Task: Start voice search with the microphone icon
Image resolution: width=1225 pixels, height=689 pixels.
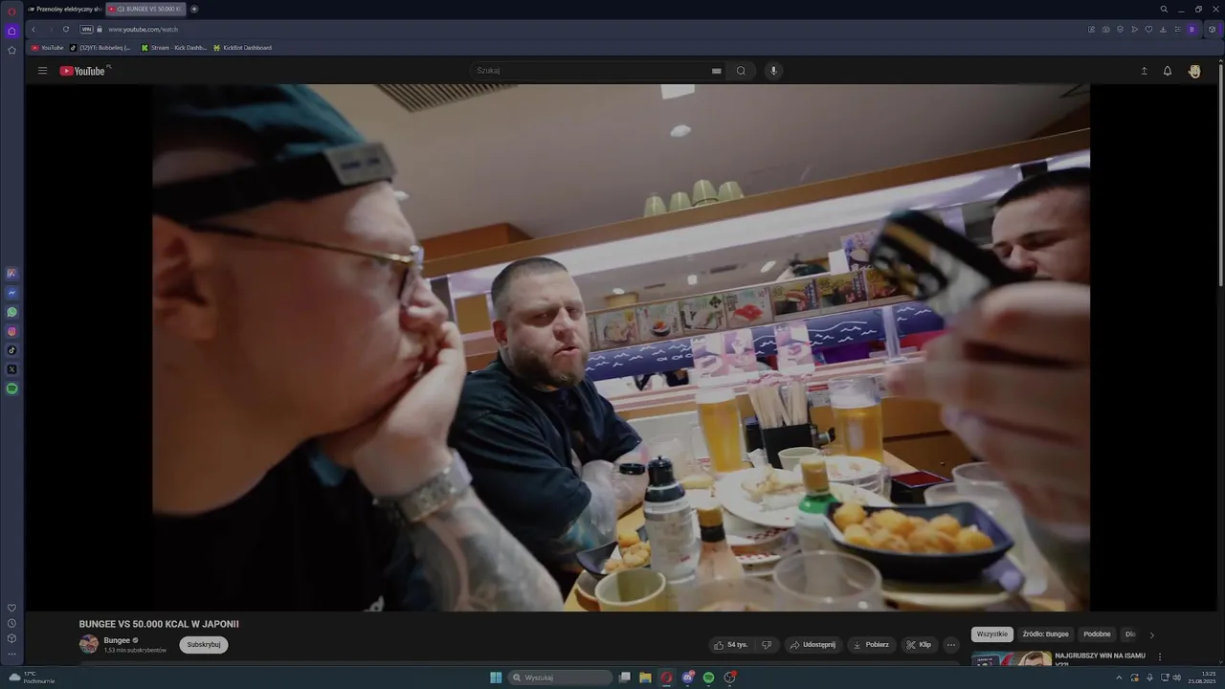Action: (773, 71)
